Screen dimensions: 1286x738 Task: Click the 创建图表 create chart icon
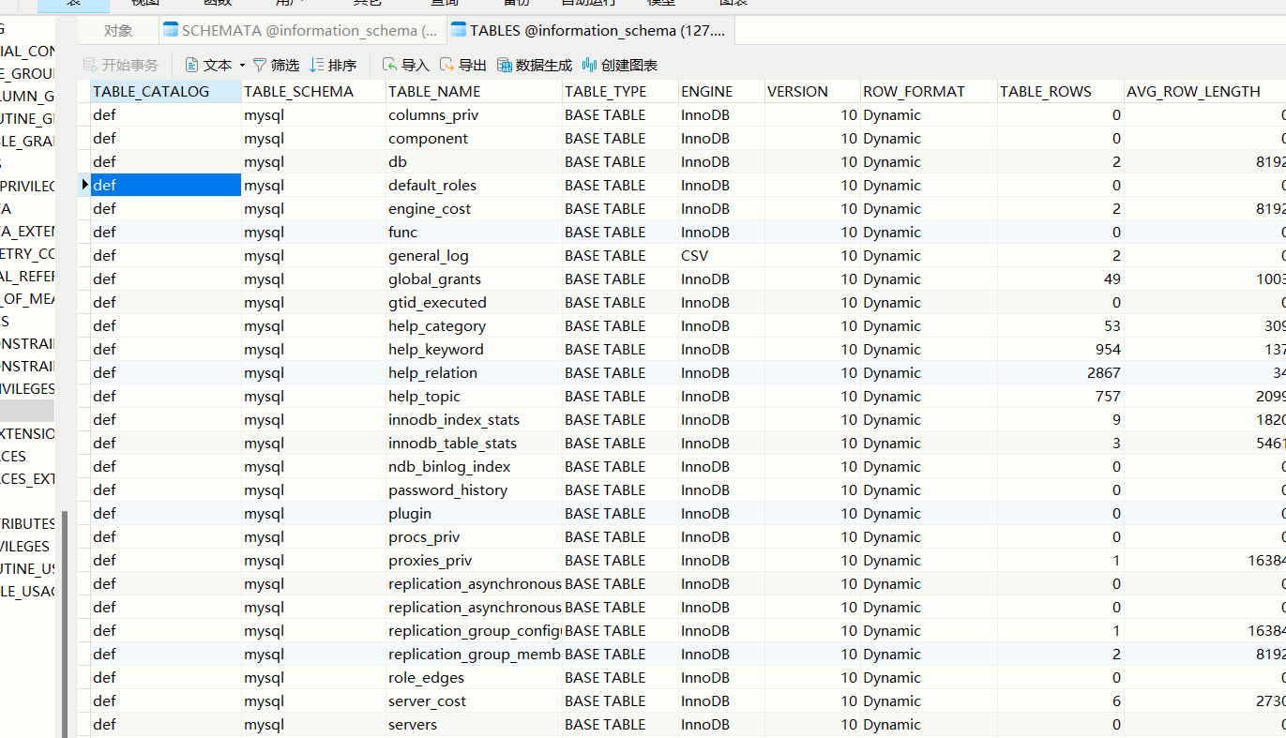589,65
